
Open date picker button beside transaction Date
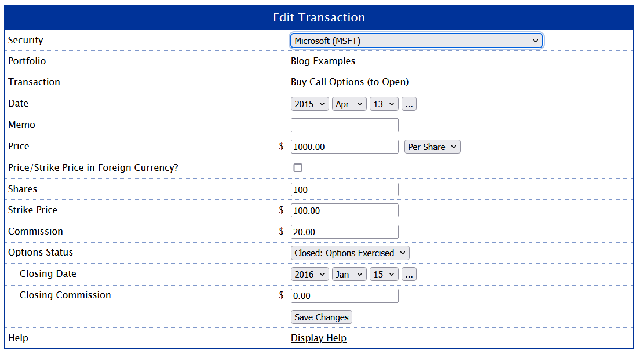[409, 104]
